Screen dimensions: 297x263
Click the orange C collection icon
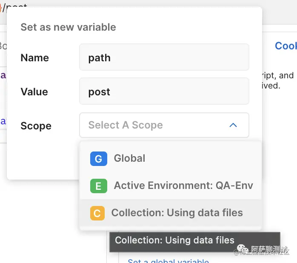[x=97, y=213]
